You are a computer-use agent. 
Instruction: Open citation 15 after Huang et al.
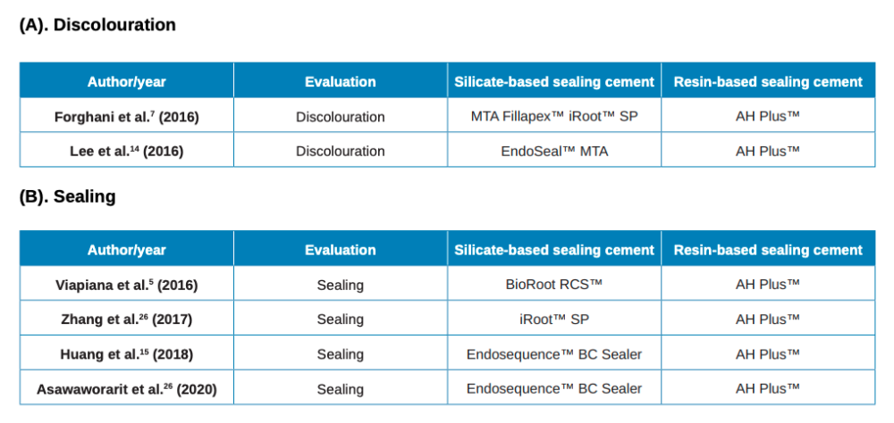click(144, 350)
